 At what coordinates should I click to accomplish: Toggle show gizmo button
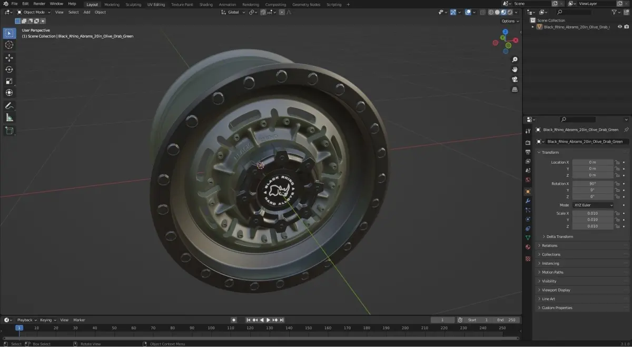453,12
